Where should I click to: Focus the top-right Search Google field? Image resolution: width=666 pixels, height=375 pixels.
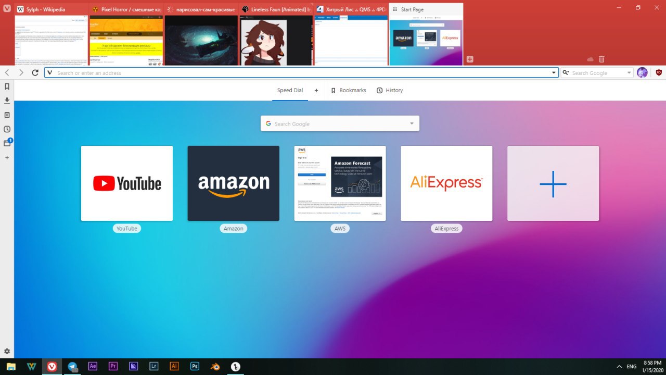tap(597, 73)
